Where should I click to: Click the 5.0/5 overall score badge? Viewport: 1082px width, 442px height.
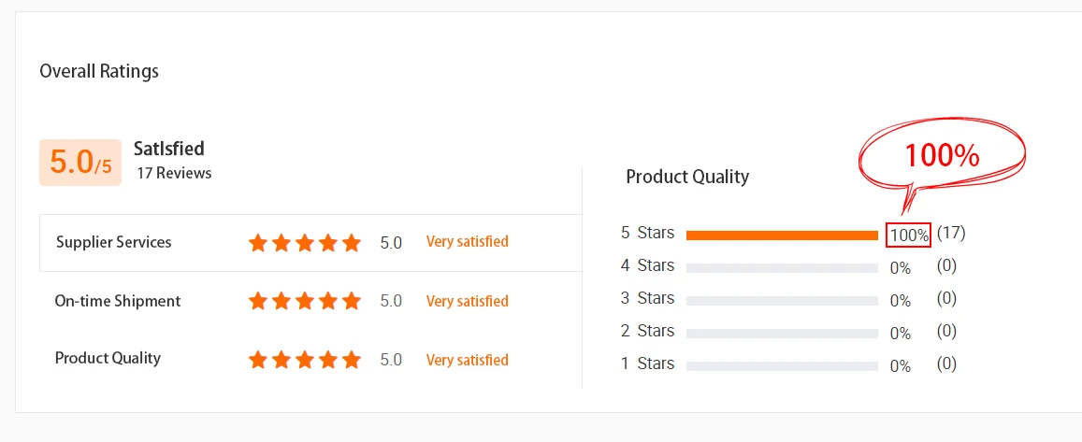(80, 163)
